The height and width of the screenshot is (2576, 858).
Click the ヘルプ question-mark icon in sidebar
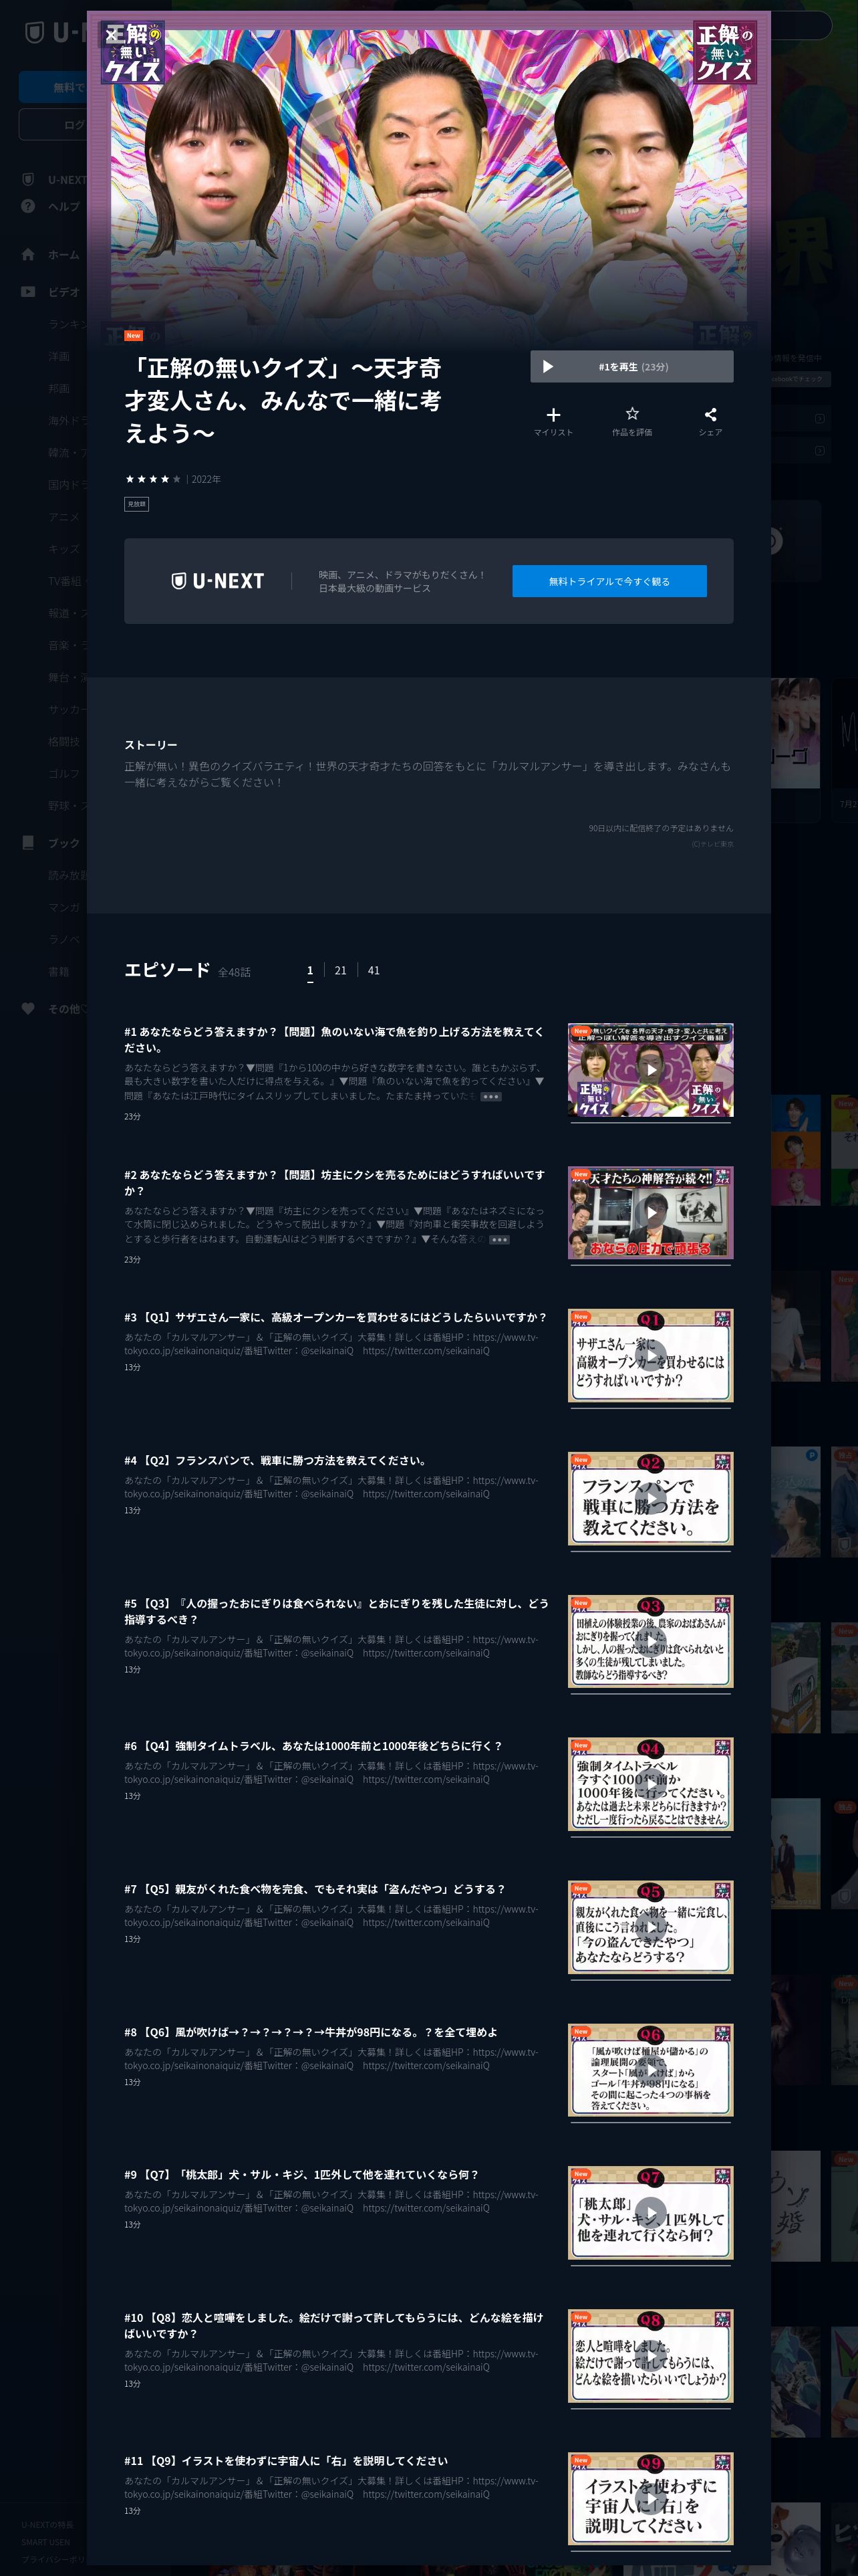click(28, 206)
